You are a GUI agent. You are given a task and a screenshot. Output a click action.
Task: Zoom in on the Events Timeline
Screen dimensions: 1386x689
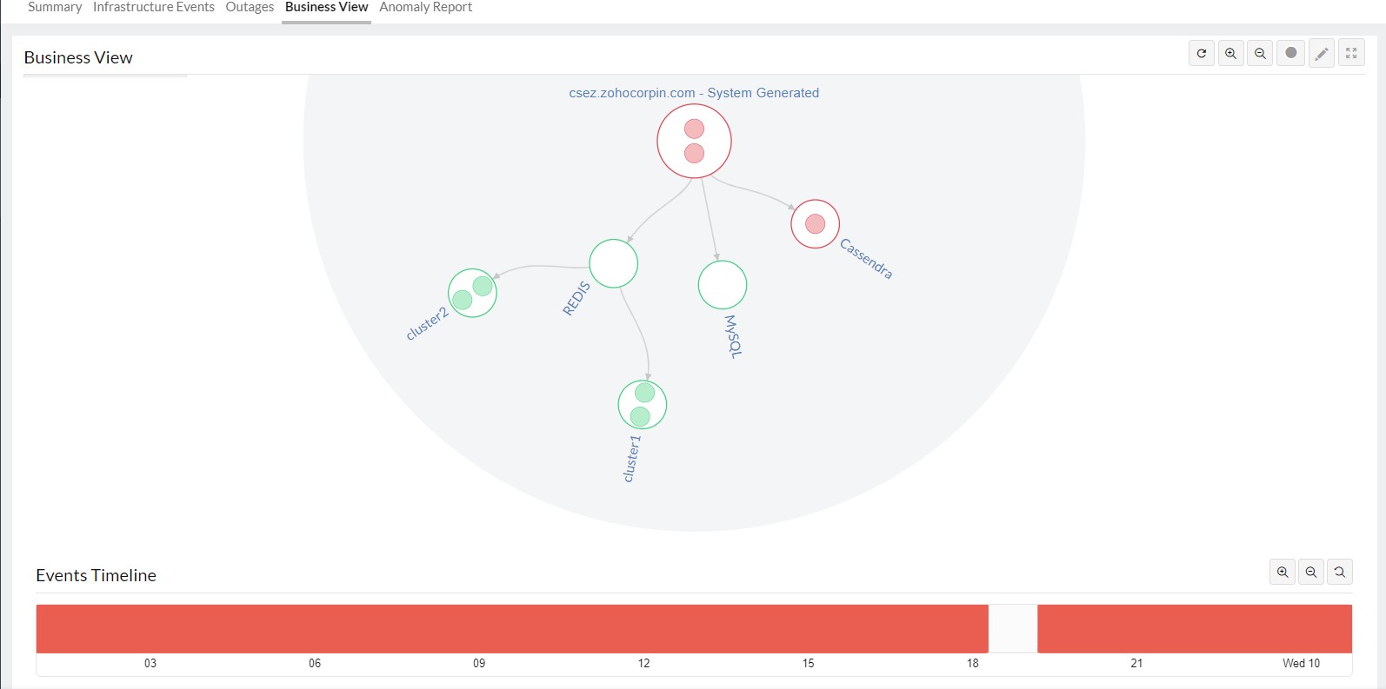pyautogui.click(x=1283, y=572)
